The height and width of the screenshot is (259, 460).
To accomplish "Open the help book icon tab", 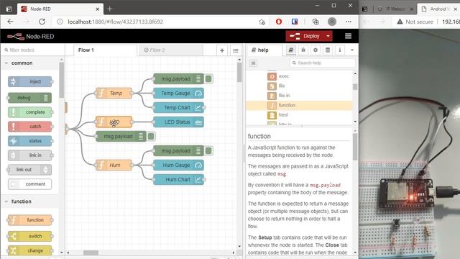I will click(x=290, y=50).
